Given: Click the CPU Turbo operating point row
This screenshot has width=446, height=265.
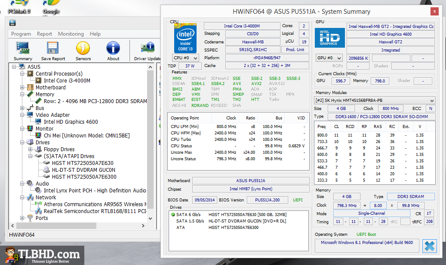Looking at the screenshot, I should 238,140.
